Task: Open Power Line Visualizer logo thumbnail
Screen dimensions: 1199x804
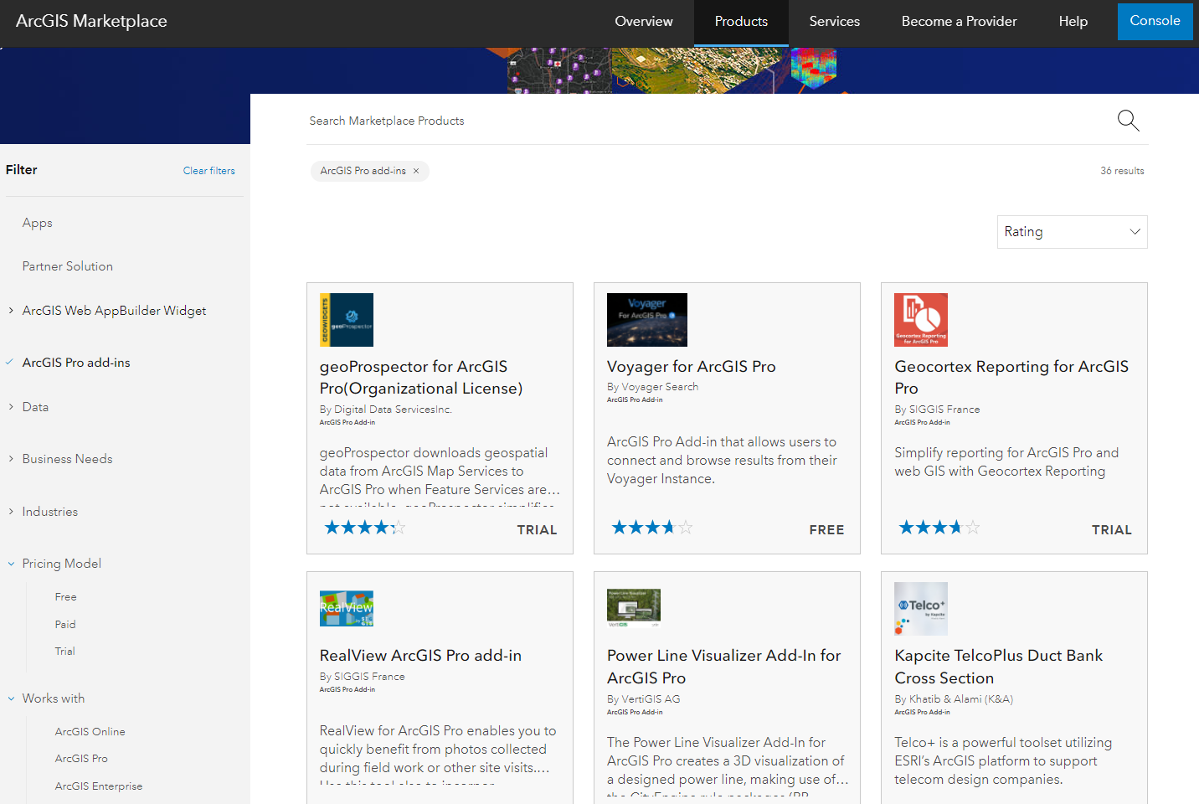Action: [x=634, y=609]
